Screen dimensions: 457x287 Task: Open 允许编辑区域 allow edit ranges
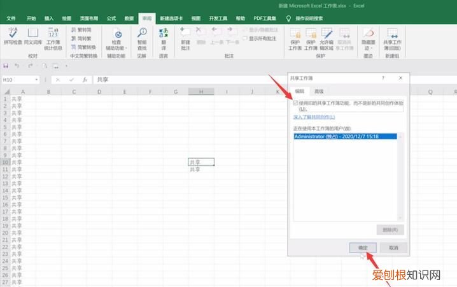pos(327,39)
